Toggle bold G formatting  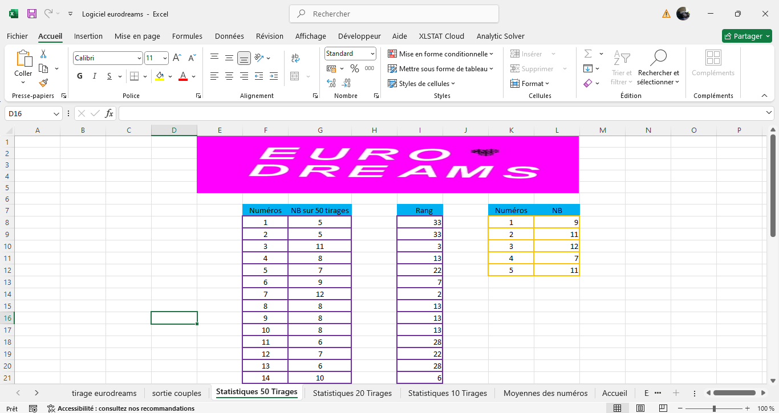click(80, 76)
